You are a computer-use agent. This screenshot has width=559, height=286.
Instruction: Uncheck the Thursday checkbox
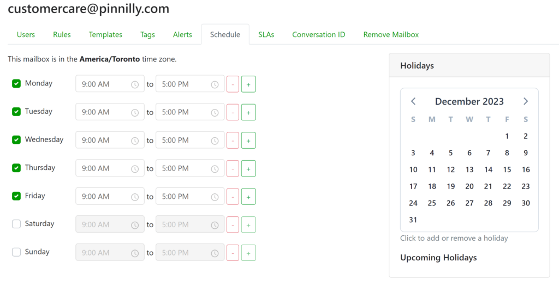pos(16,168)
